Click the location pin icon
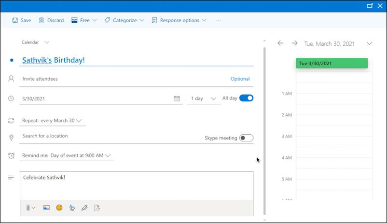 [x=11, y=138]
